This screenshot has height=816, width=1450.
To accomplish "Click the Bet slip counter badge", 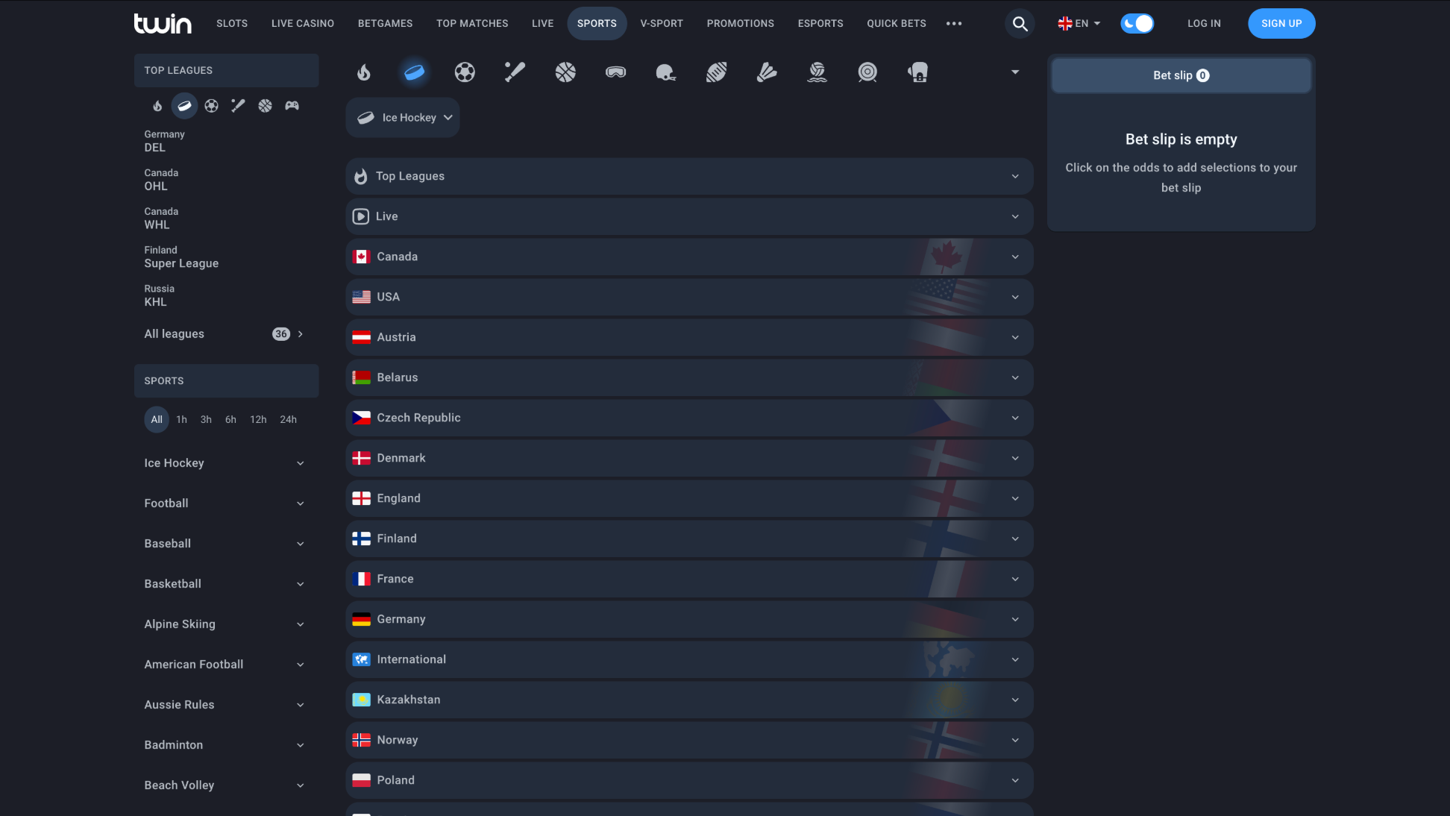I will click(1202, 75).
